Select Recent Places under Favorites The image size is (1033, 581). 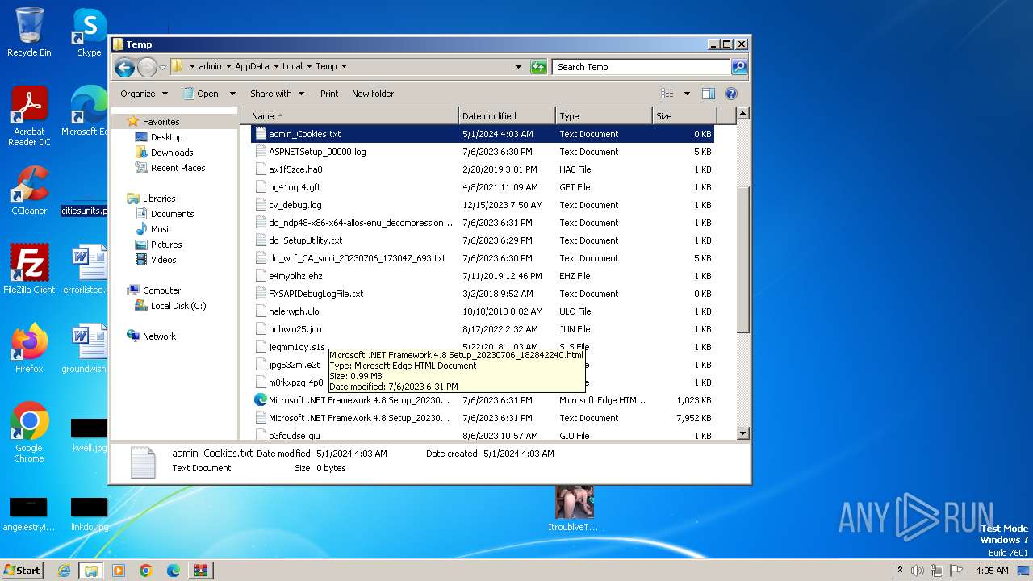(x=178, y=168)
